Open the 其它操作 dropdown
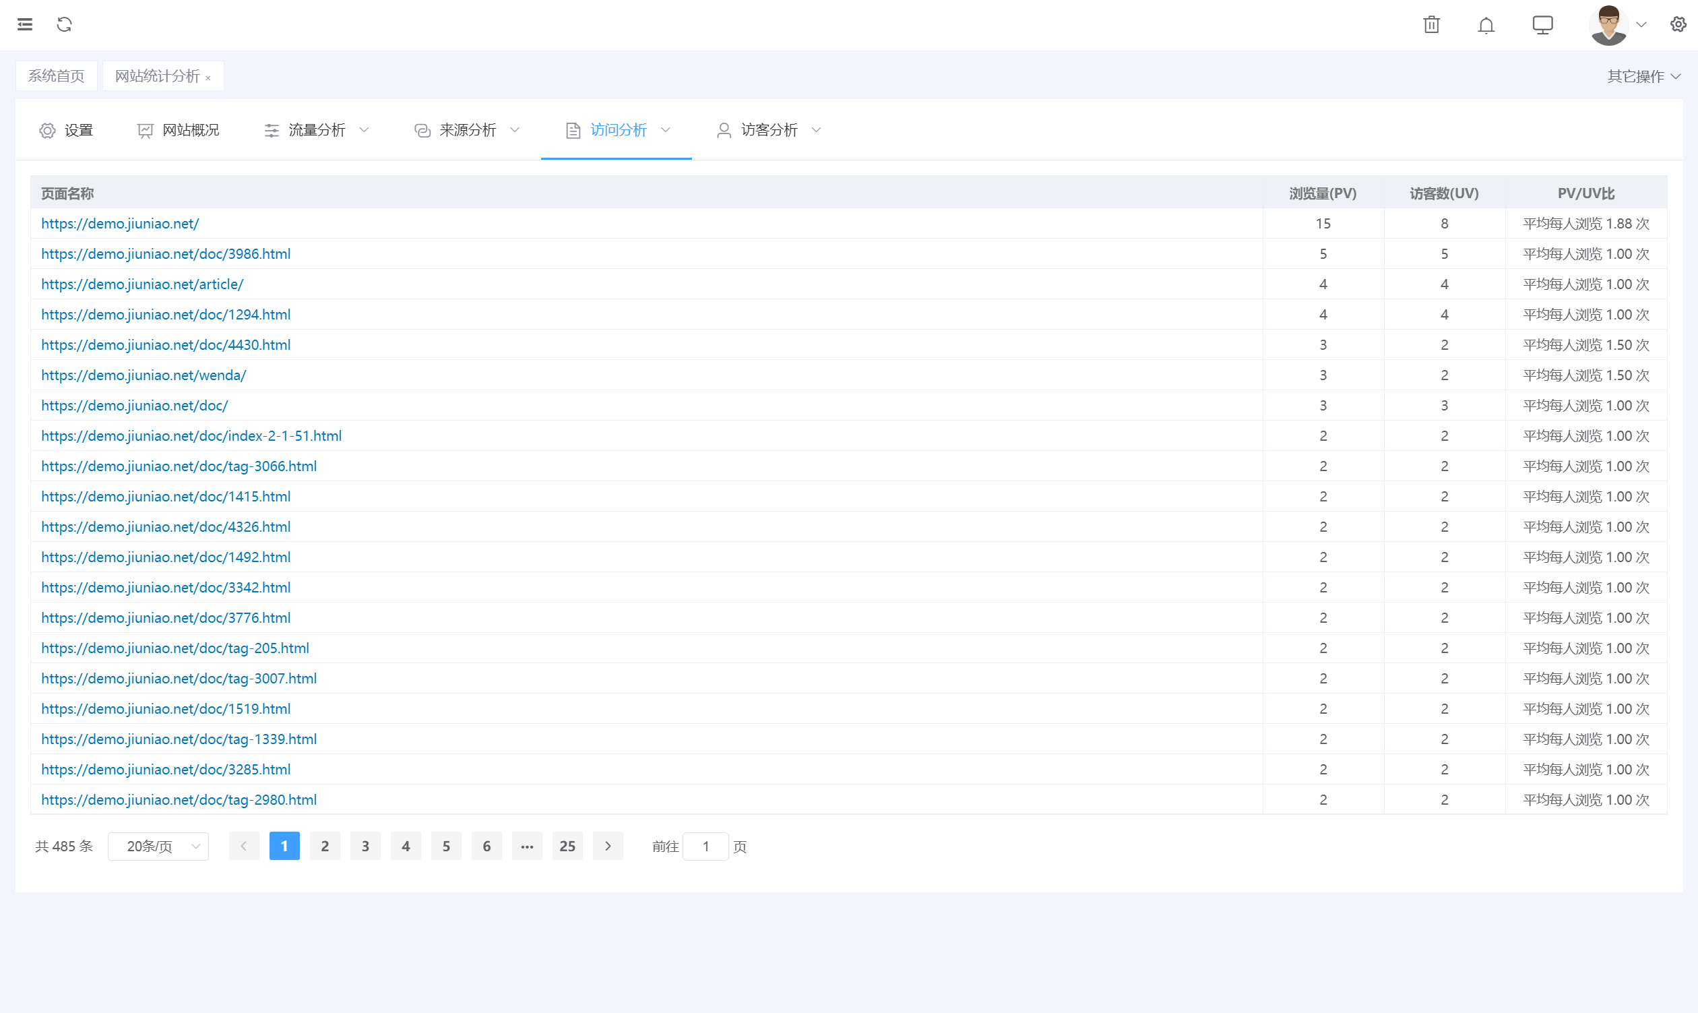This screenshot has height=1013, width=1698. [1643, 76]
